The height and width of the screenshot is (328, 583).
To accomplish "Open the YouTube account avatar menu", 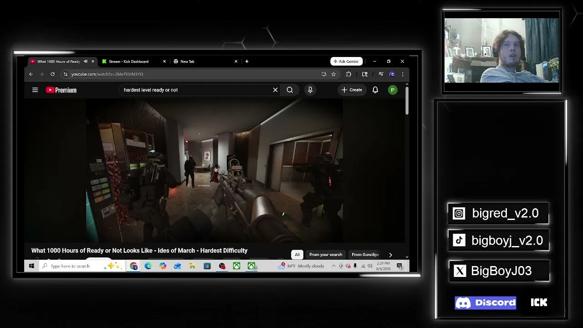I will tap(393, 90).
